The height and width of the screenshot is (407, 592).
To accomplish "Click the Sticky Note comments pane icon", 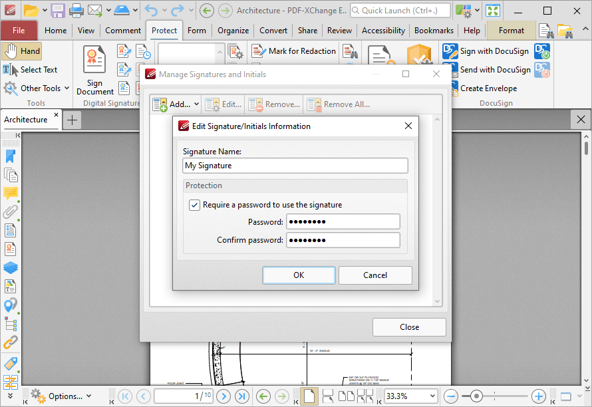I will [x=10, y=194].
